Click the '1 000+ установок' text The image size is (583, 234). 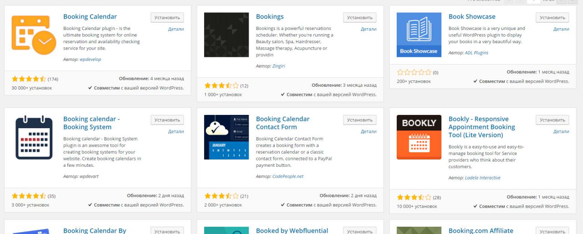(x=223, y=95)
